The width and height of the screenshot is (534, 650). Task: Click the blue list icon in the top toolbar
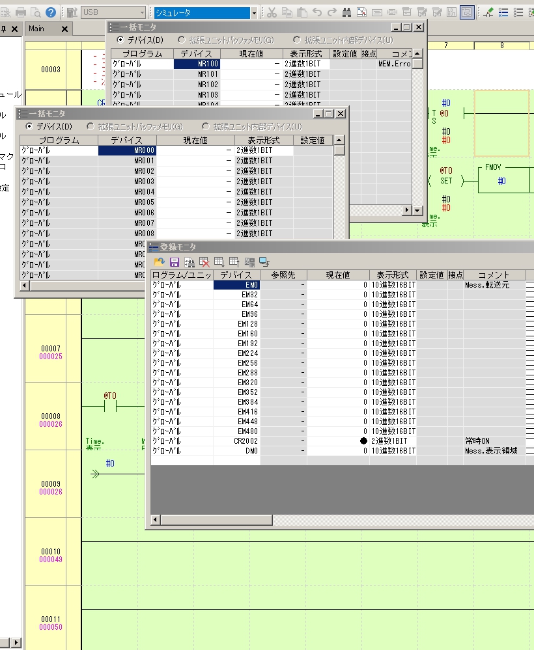point(503,12)
